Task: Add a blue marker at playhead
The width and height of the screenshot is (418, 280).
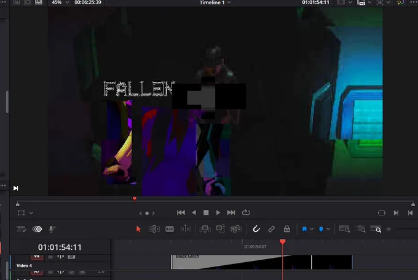Action: [321, 229]
